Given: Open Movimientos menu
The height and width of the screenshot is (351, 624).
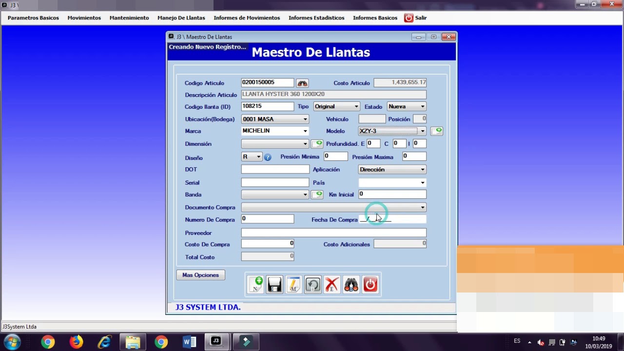Looking at the screenshot, I should click(x=84, y=18).
